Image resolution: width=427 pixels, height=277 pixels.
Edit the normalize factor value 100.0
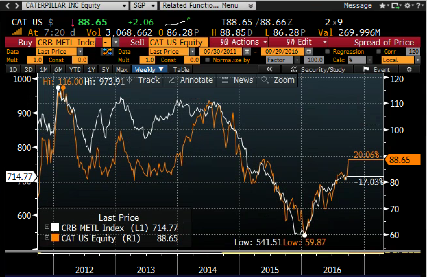click(x=314, y=60)
